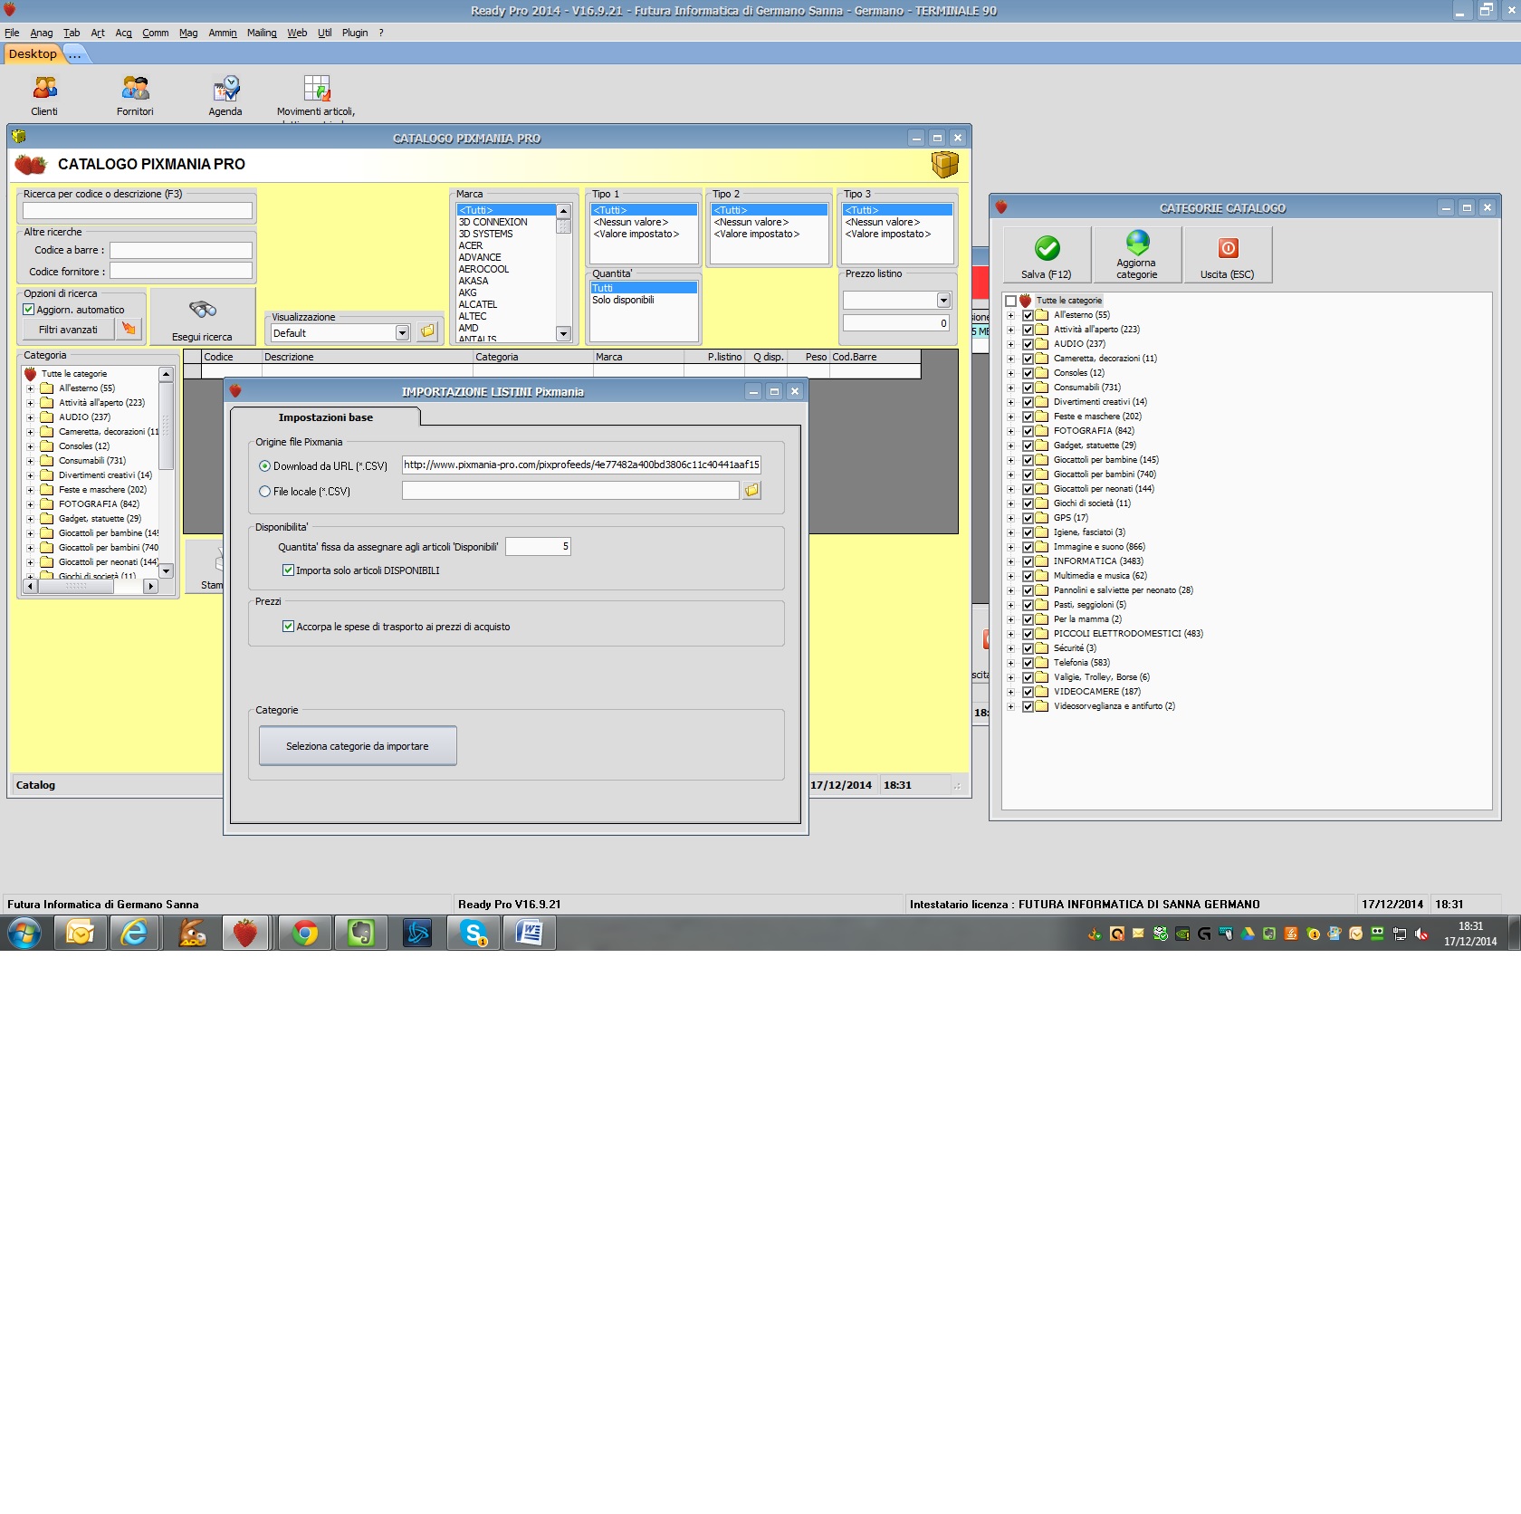1521x1514 pixels.
Task: Expand AUDIO (237) in left Categoria tree
Action: pos(30,417)
